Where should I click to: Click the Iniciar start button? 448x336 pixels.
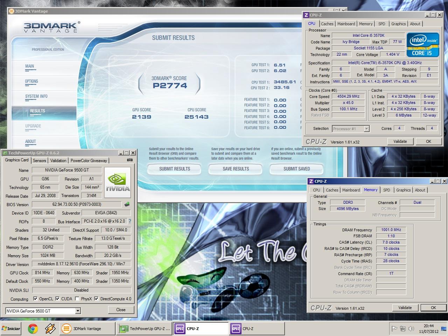pos(11,329)
